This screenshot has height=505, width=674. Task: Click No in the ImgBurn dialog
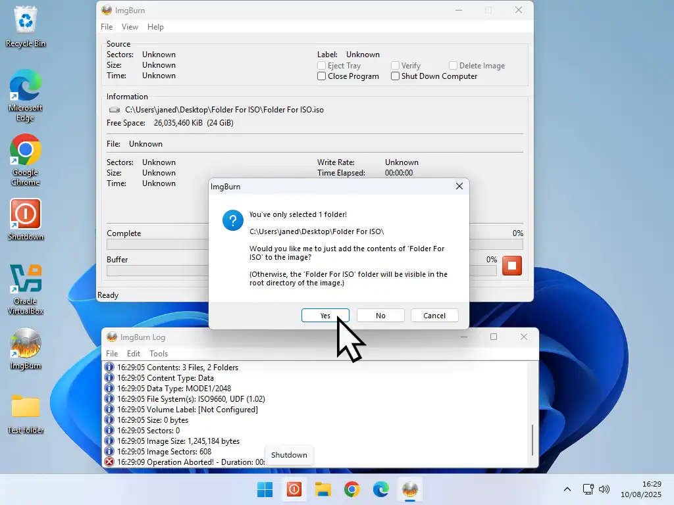coord(380,315)
